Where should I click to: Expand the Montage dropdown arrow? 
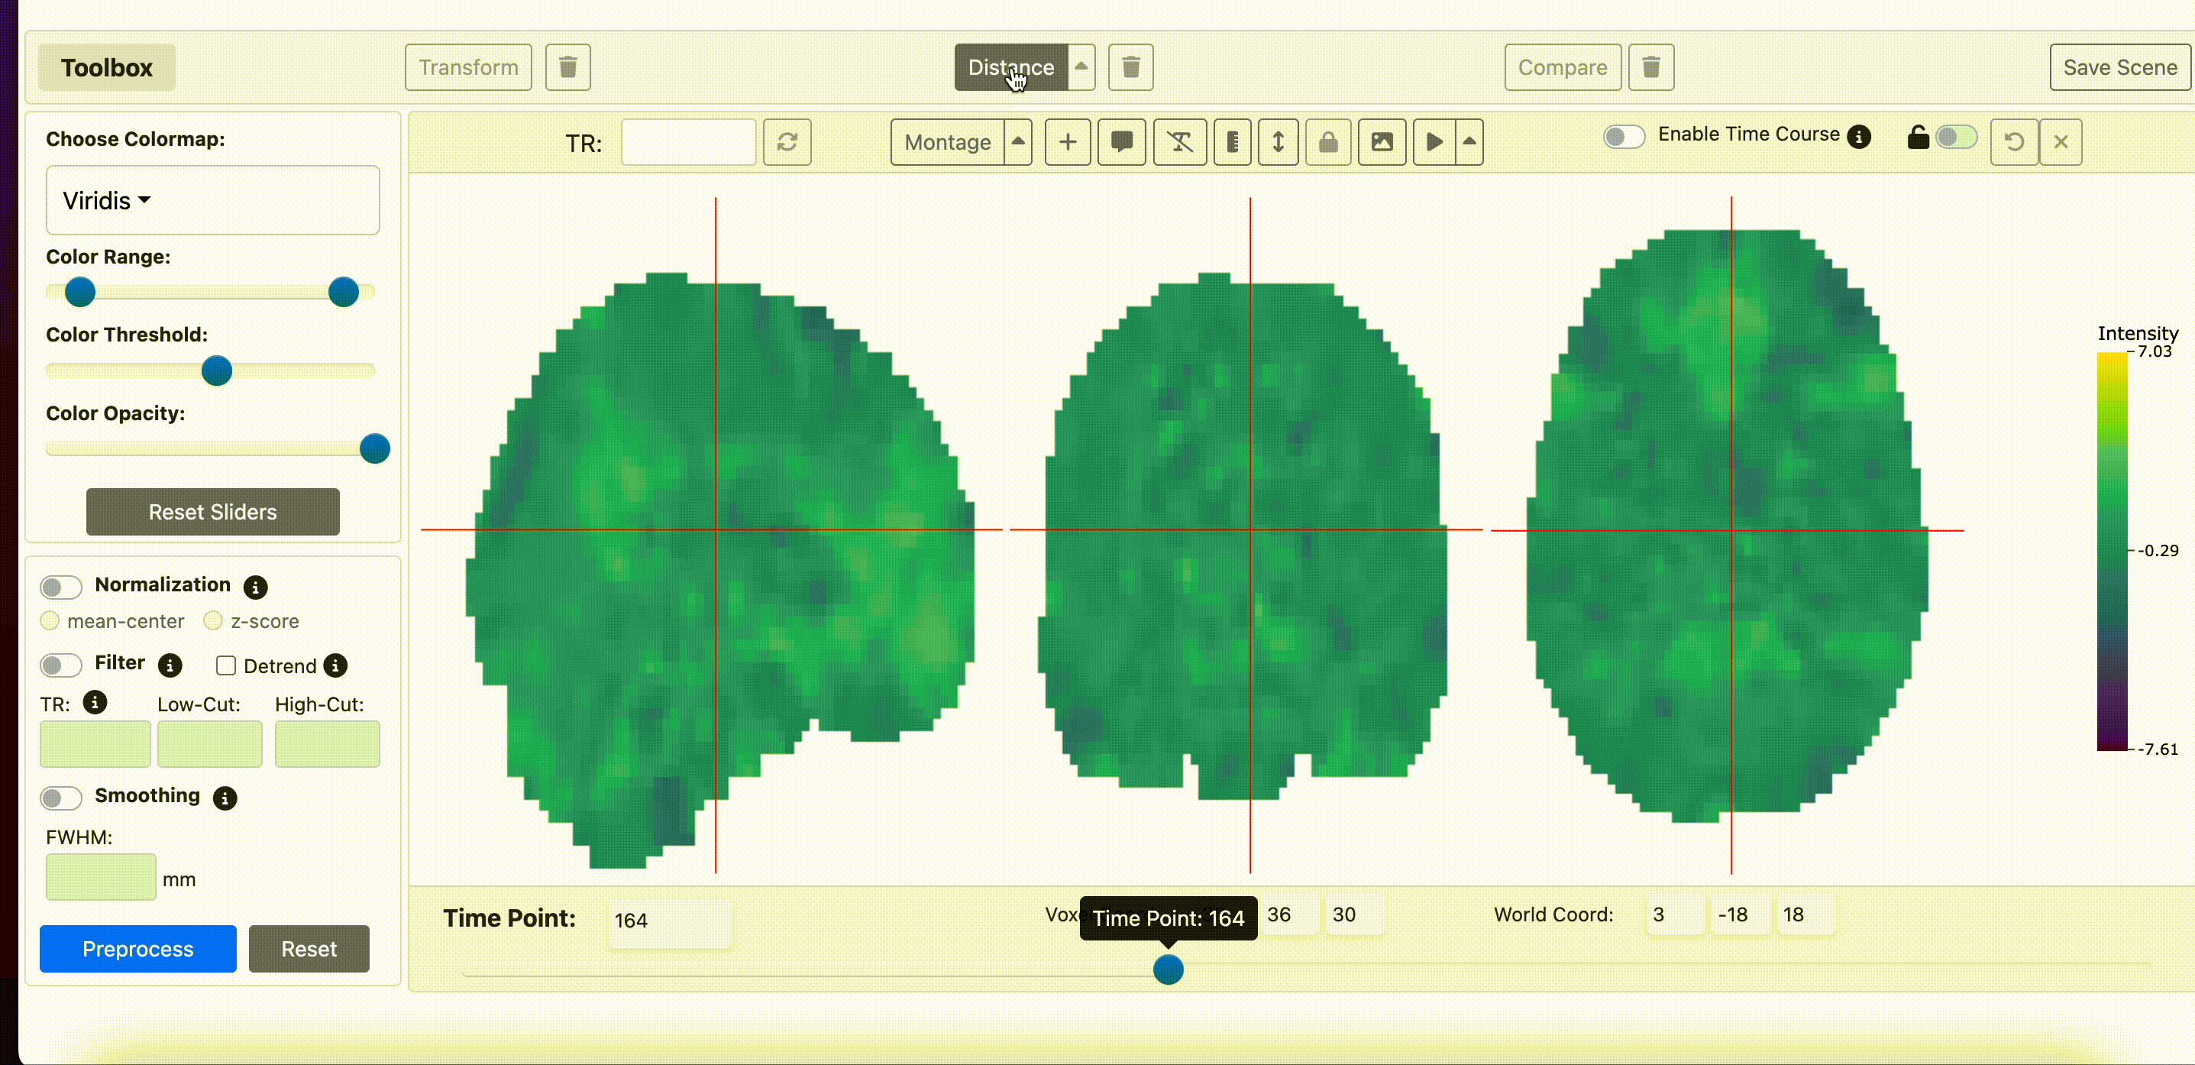tap(1018, 141)
